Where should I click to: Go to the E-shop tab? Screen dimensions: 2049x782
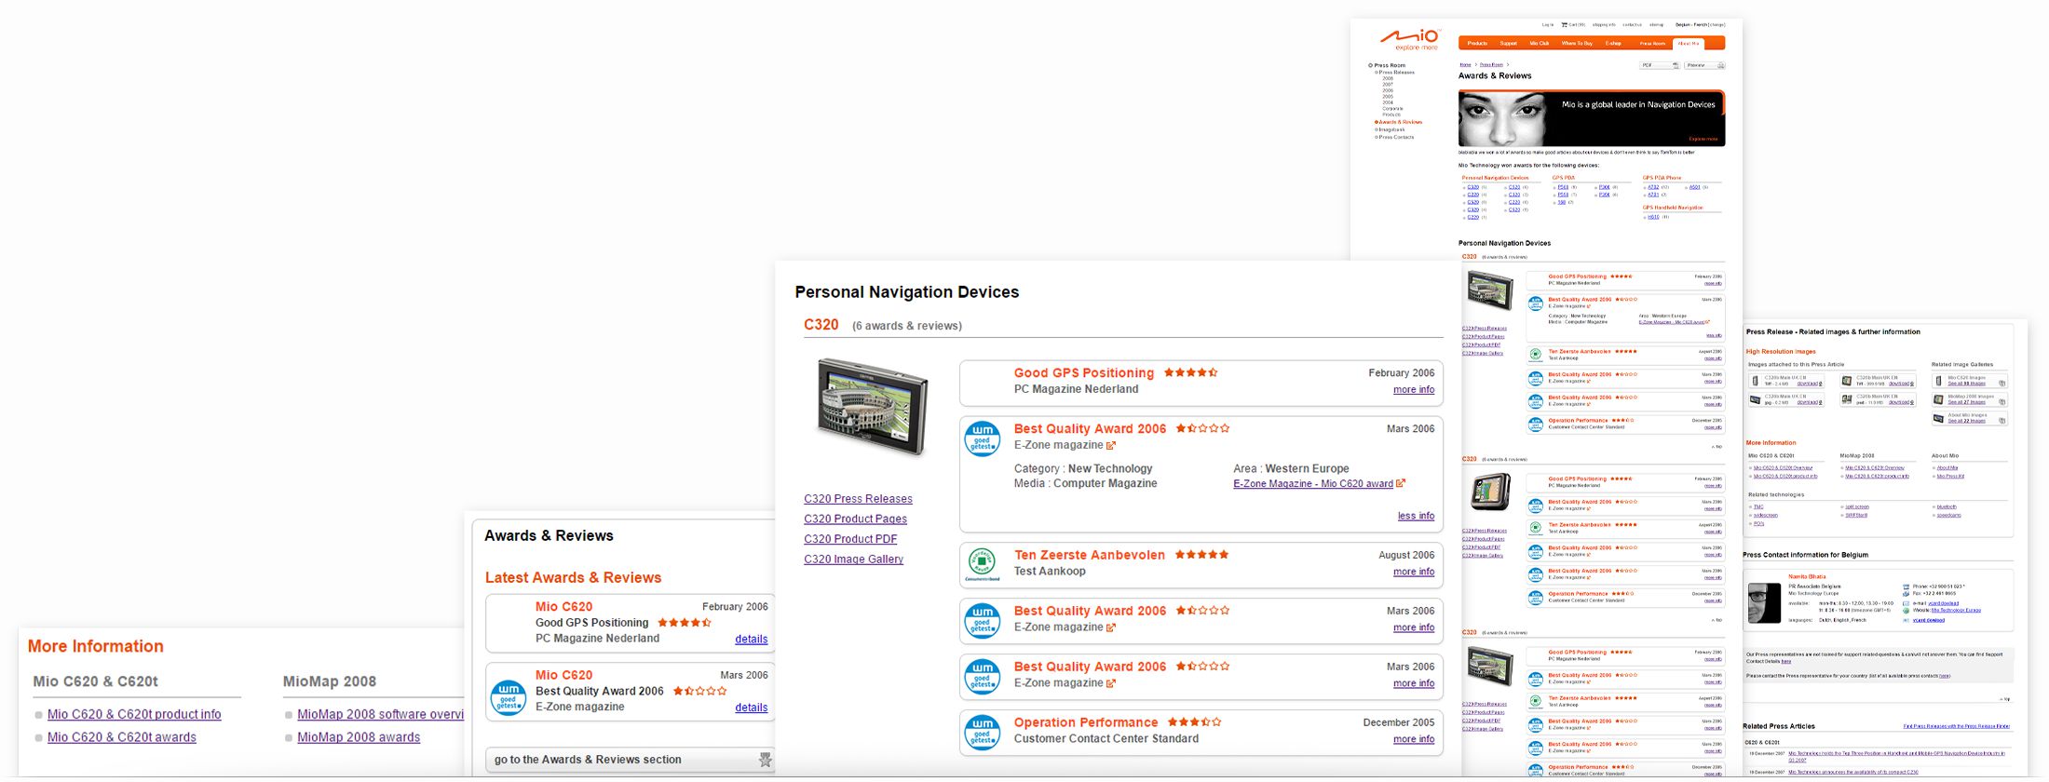point(1613,44)
